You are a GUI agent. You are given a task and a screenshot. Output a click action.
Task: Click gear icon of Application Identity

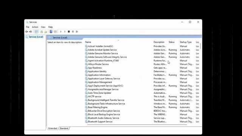(86, 71)
